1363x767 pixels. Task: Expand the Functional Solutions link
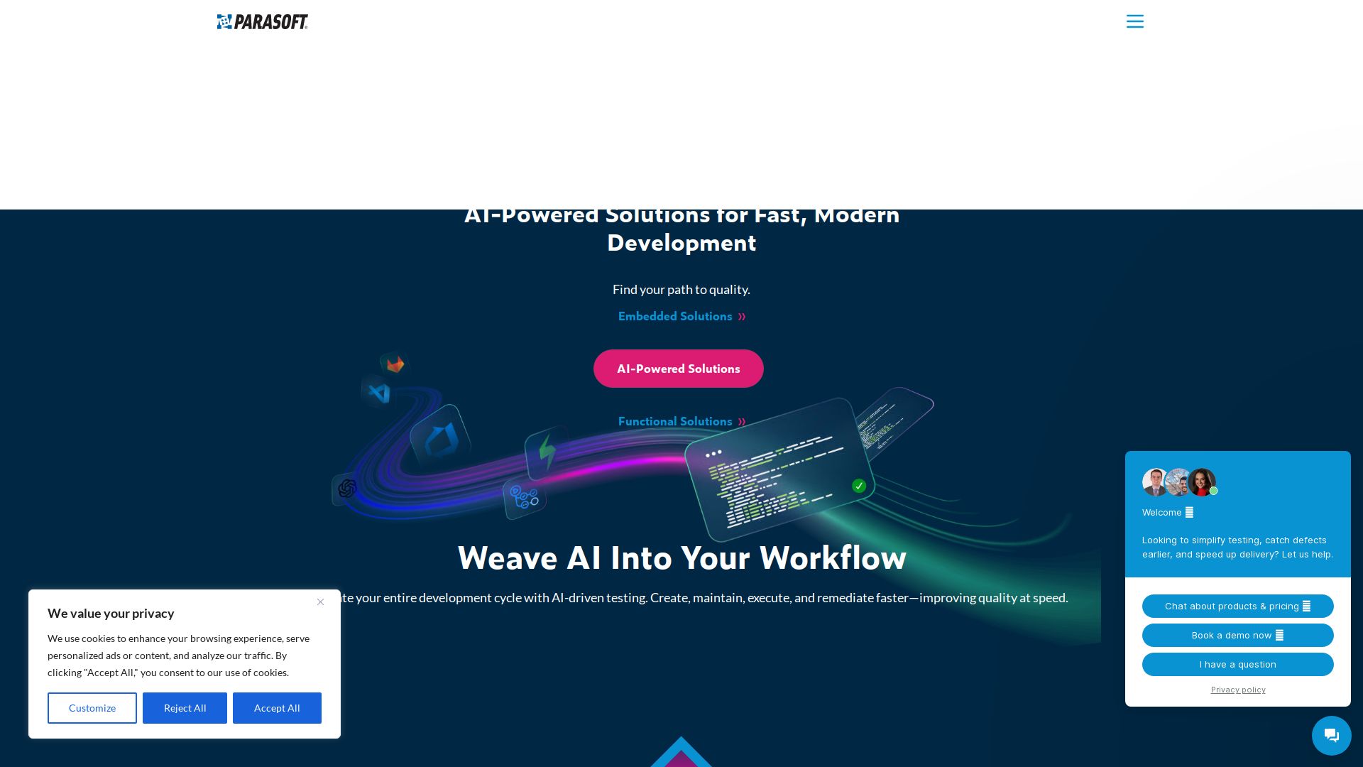(681, 422)
